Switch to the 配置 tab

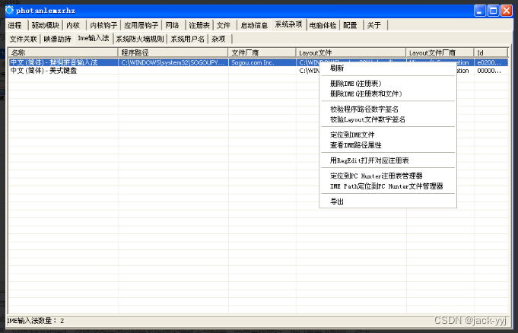tap(350, 25)
